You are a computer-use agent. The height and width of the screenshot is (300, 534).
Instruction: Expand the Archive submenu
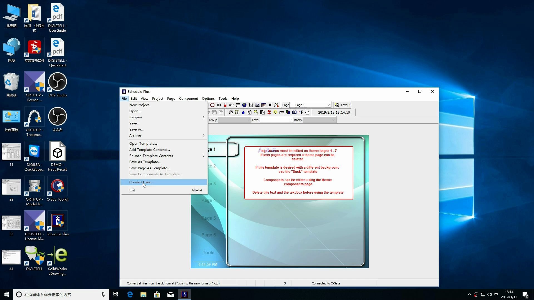click(x=164, y=136)
